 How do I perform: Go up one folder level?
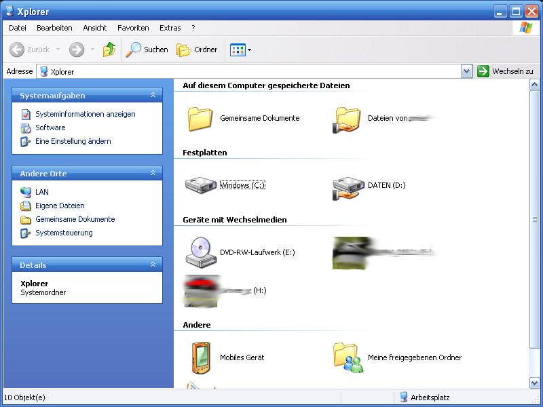point(109,50)
